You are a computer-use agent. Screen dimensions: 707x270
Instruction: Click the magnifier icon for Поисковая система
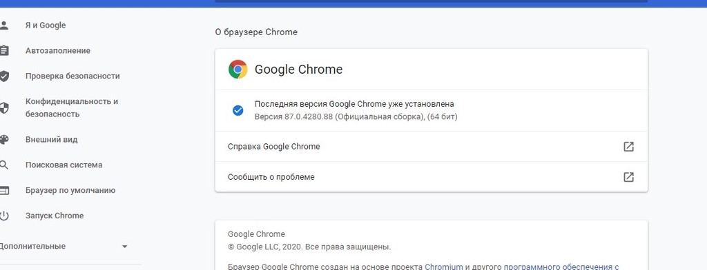[3, 165]
